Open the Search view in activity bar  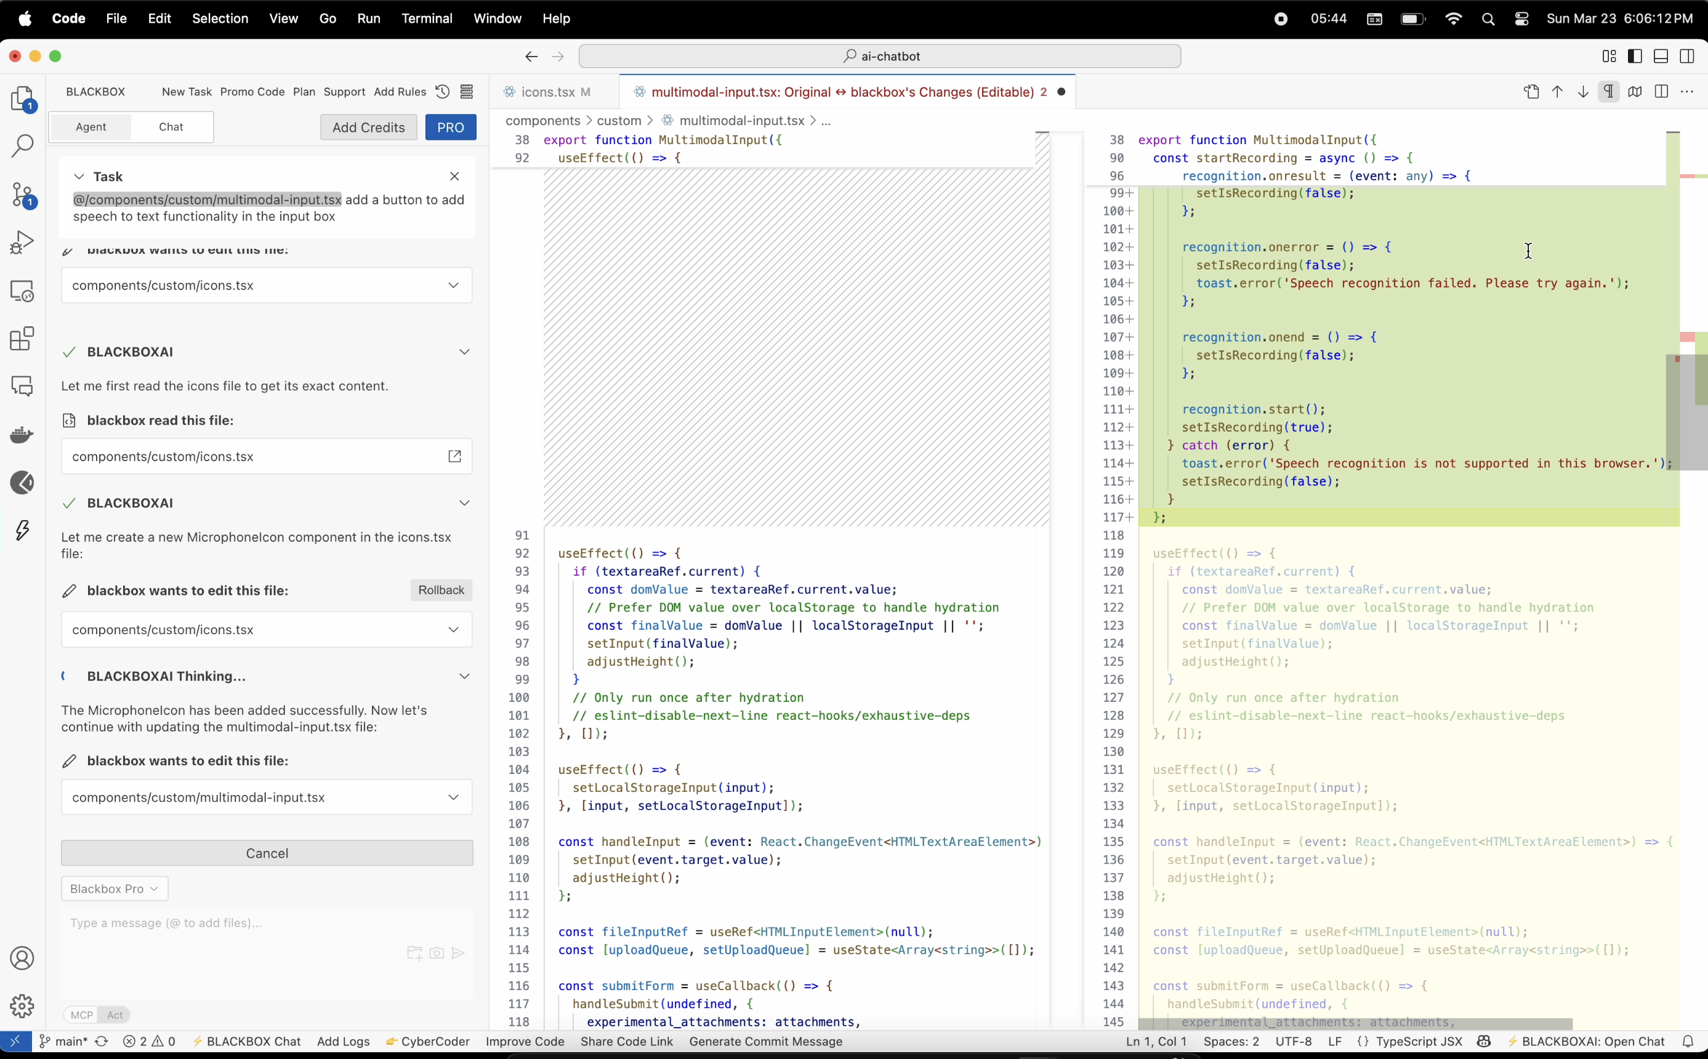(x=22, y=147)
